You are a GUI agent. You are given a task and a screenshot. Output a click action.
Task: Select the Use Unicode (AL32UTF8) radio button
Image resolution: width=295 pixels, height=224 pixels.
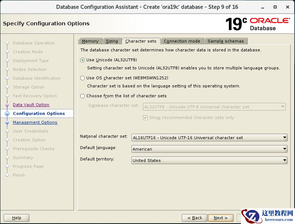[83, 60]
